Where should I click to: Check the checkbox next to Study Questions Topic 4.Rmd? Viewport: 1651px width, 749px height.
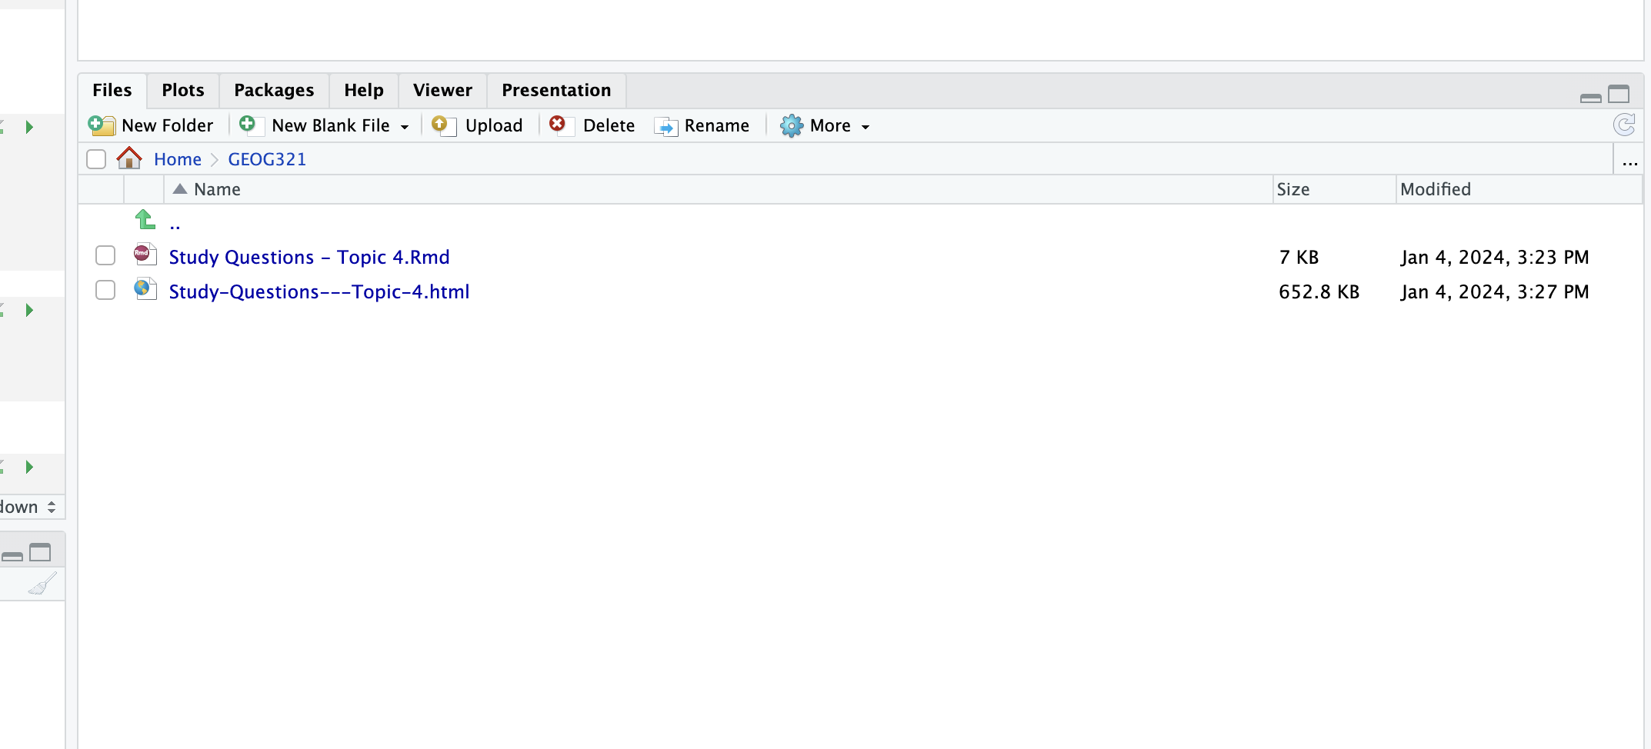[105, 255]
